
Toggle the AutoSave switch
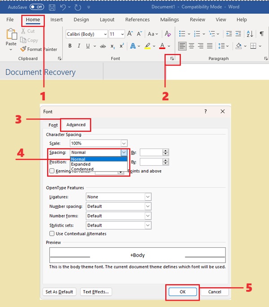[37, 7]
